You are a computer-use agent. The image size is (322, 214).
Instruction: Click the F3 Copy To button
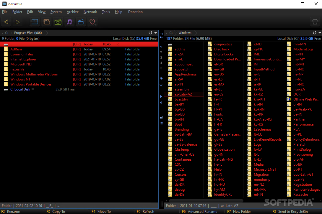click(x=56, y=212)
